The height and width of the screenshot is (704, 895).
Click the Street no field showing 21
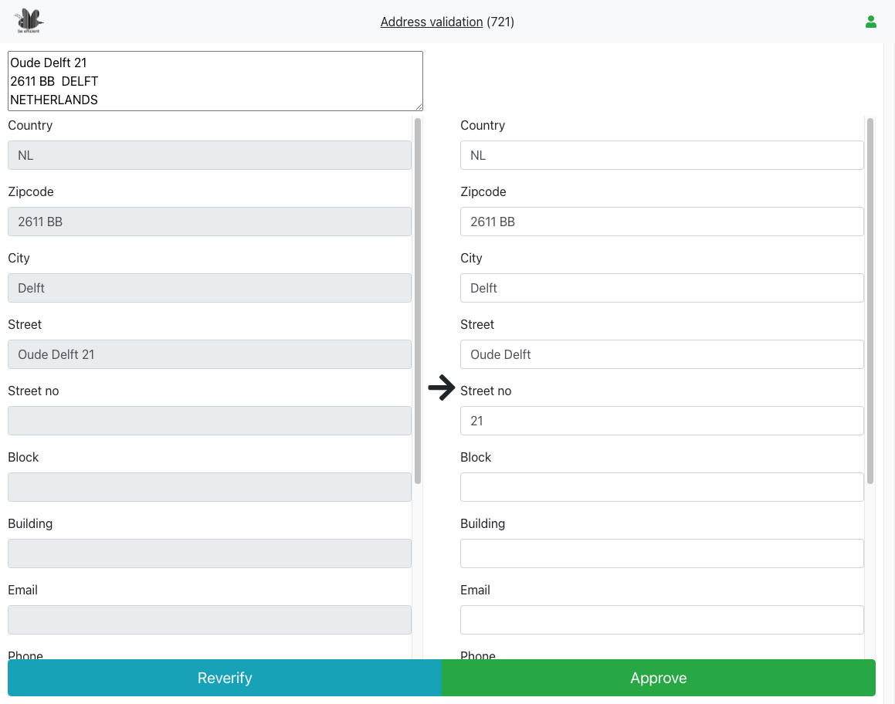click(x=661, y=421)
